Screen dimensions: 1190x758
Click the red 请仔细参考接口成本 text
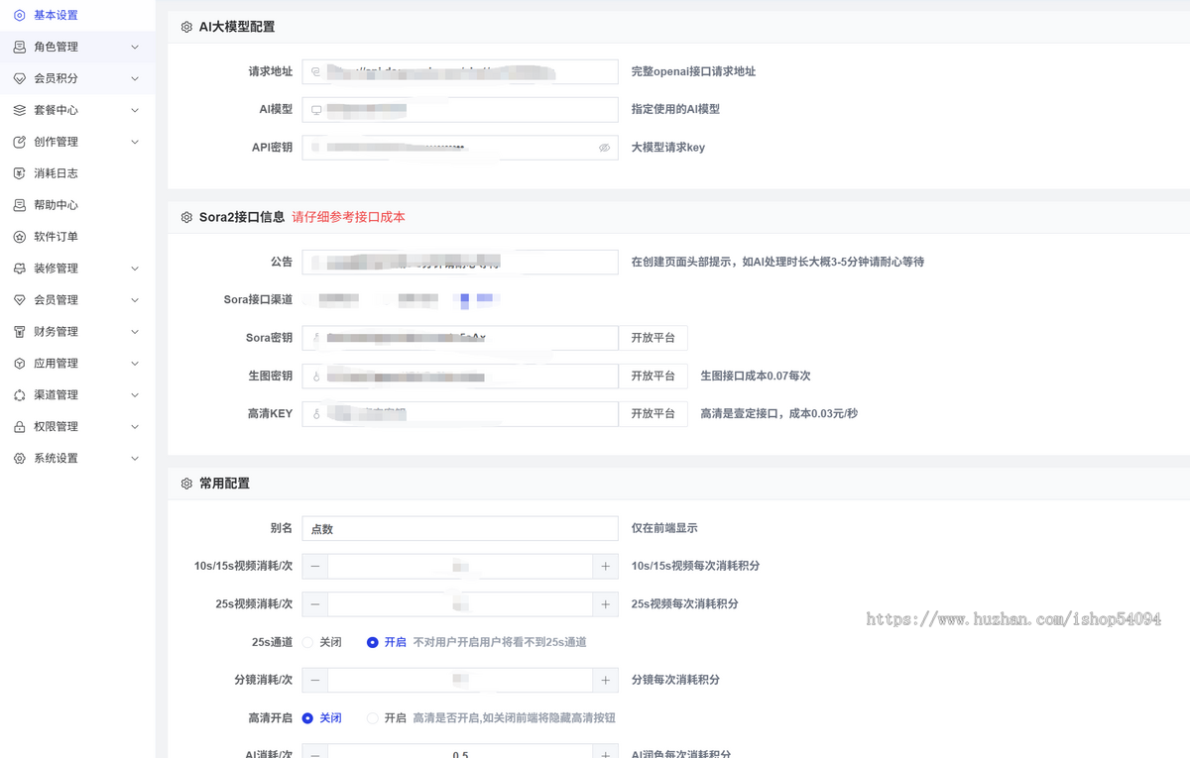348,217
